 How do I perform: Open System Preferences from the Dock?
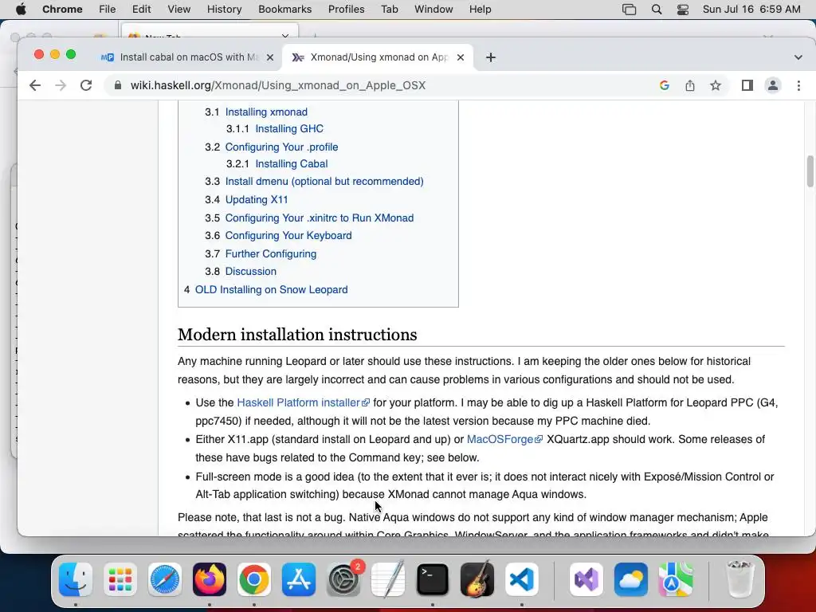[343, 579]
